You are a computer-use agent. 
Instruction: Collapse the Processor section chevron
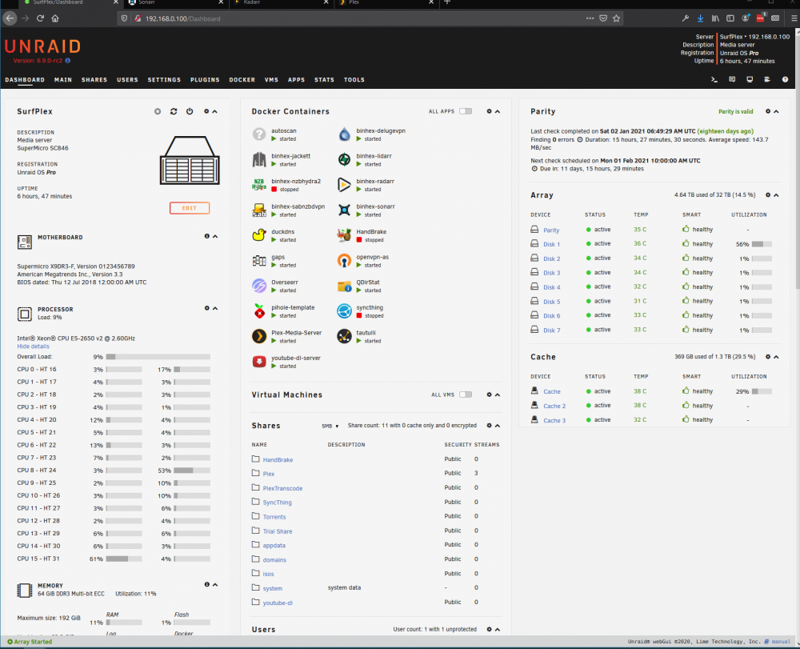215,308
